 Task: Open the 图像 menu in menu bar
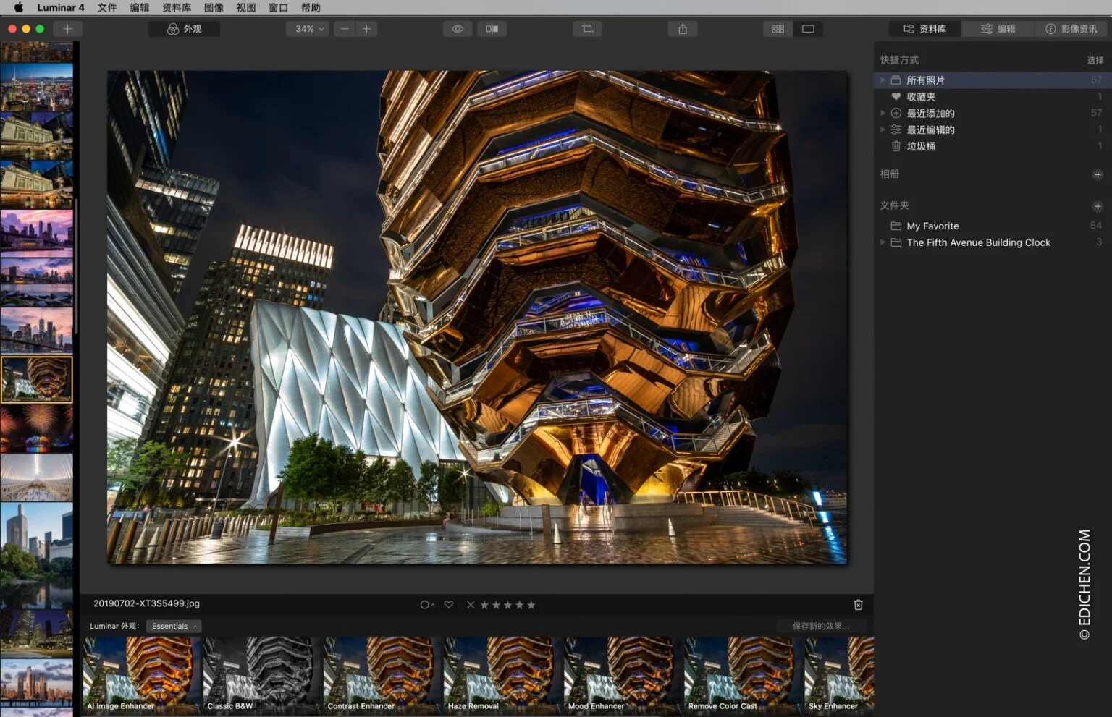coord(214,7)
